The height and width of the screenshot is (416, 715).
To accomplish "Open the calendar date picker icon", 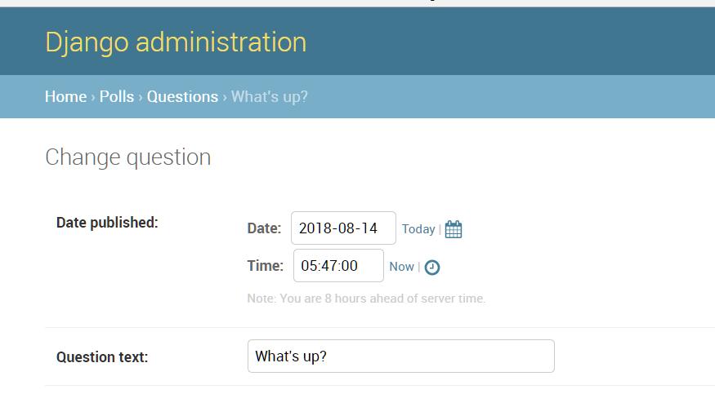I will pos(454,229).
